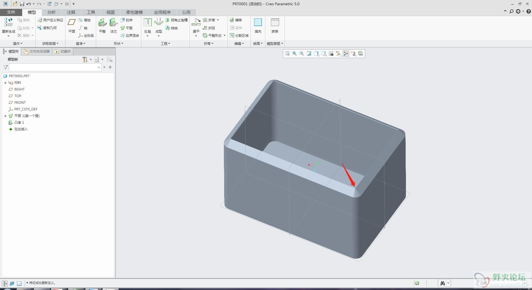The width and height of the screenshot is (532, 290).
Task: Expand the 基准 group dropdown
Action: point(81,43)
